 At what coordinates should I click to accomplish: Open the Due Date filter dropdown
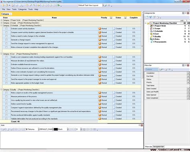pyautogui.click(x=188, y=76)
